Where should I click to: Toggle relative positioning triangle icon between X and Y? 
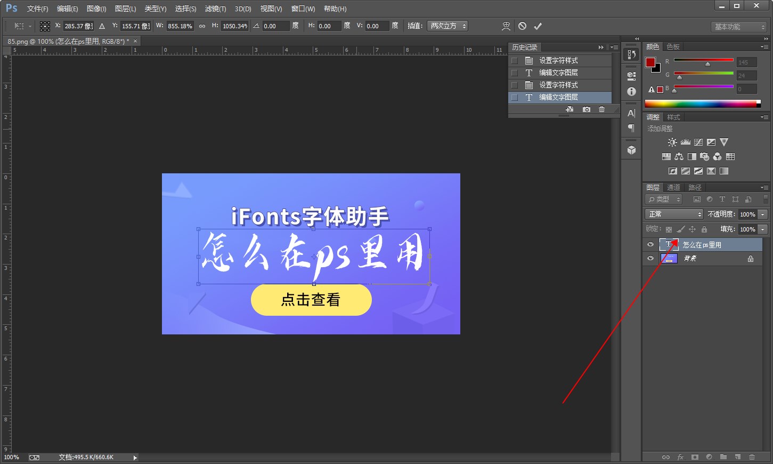(x=102, y=26)
